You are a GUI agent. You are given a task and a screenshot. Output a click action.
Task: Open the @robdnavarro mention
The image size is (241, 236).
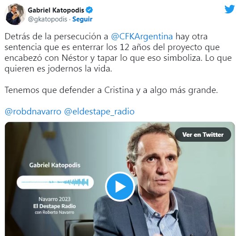[33, 111]
